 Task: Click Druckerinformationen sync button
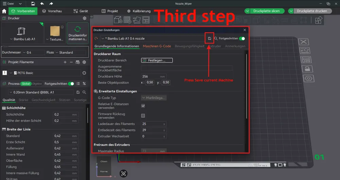point(78,33)
